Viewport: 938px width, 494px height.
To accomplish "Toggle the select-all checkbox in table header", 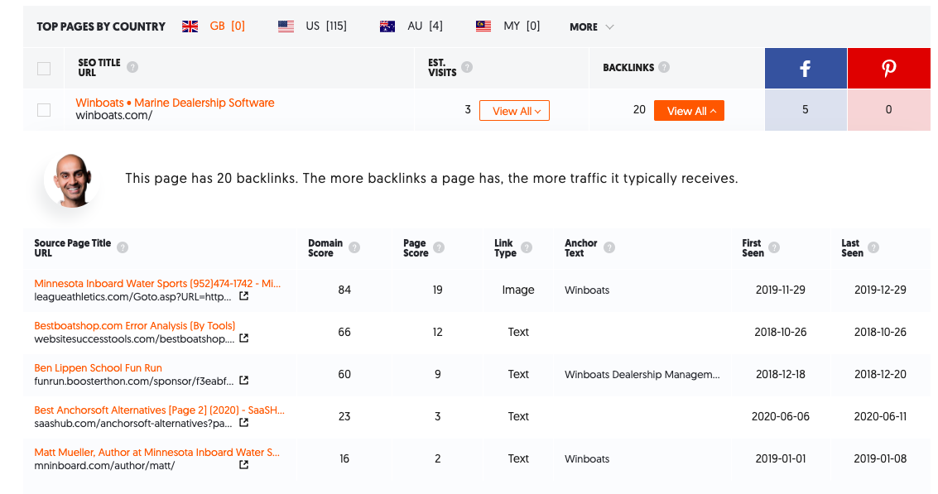I will click(x=44, y=68).
